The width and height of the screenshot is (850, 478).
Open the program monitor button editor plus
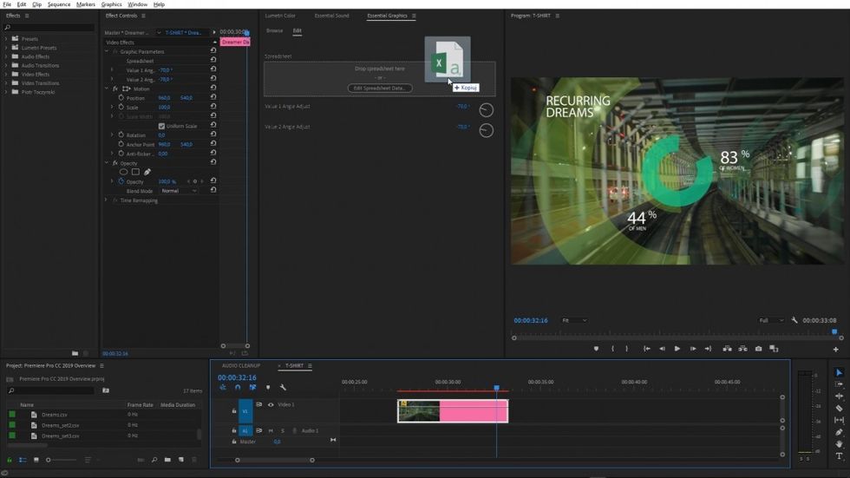click(x=836, y=349)
